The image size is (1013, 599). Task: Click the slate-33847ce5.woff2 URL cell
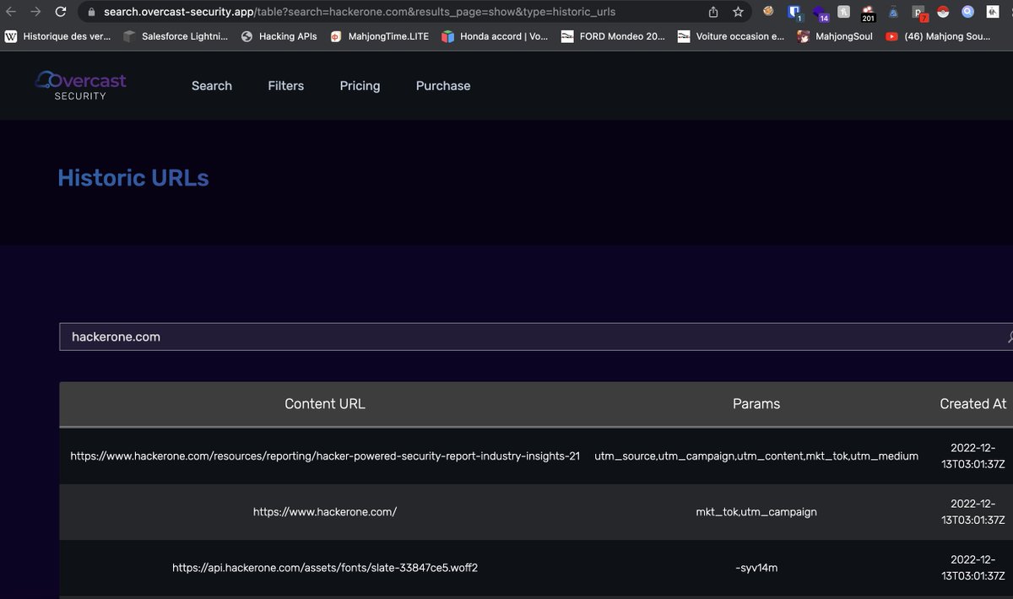(x=325, y=568)
